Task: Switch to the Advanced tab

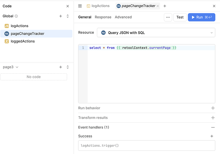Action: point(123,17)
